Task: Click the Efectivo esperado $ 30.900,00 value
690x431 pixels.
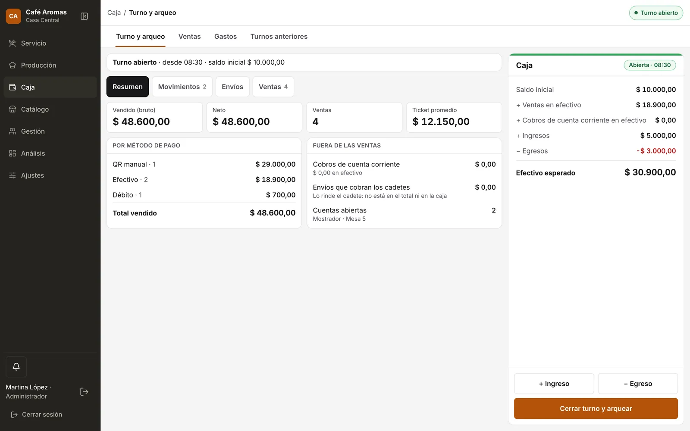Action: [650, 172]
